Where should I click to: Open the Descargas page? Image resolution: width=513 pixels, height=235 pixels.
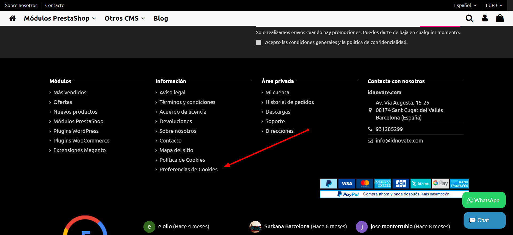click(x=278, y=112)
